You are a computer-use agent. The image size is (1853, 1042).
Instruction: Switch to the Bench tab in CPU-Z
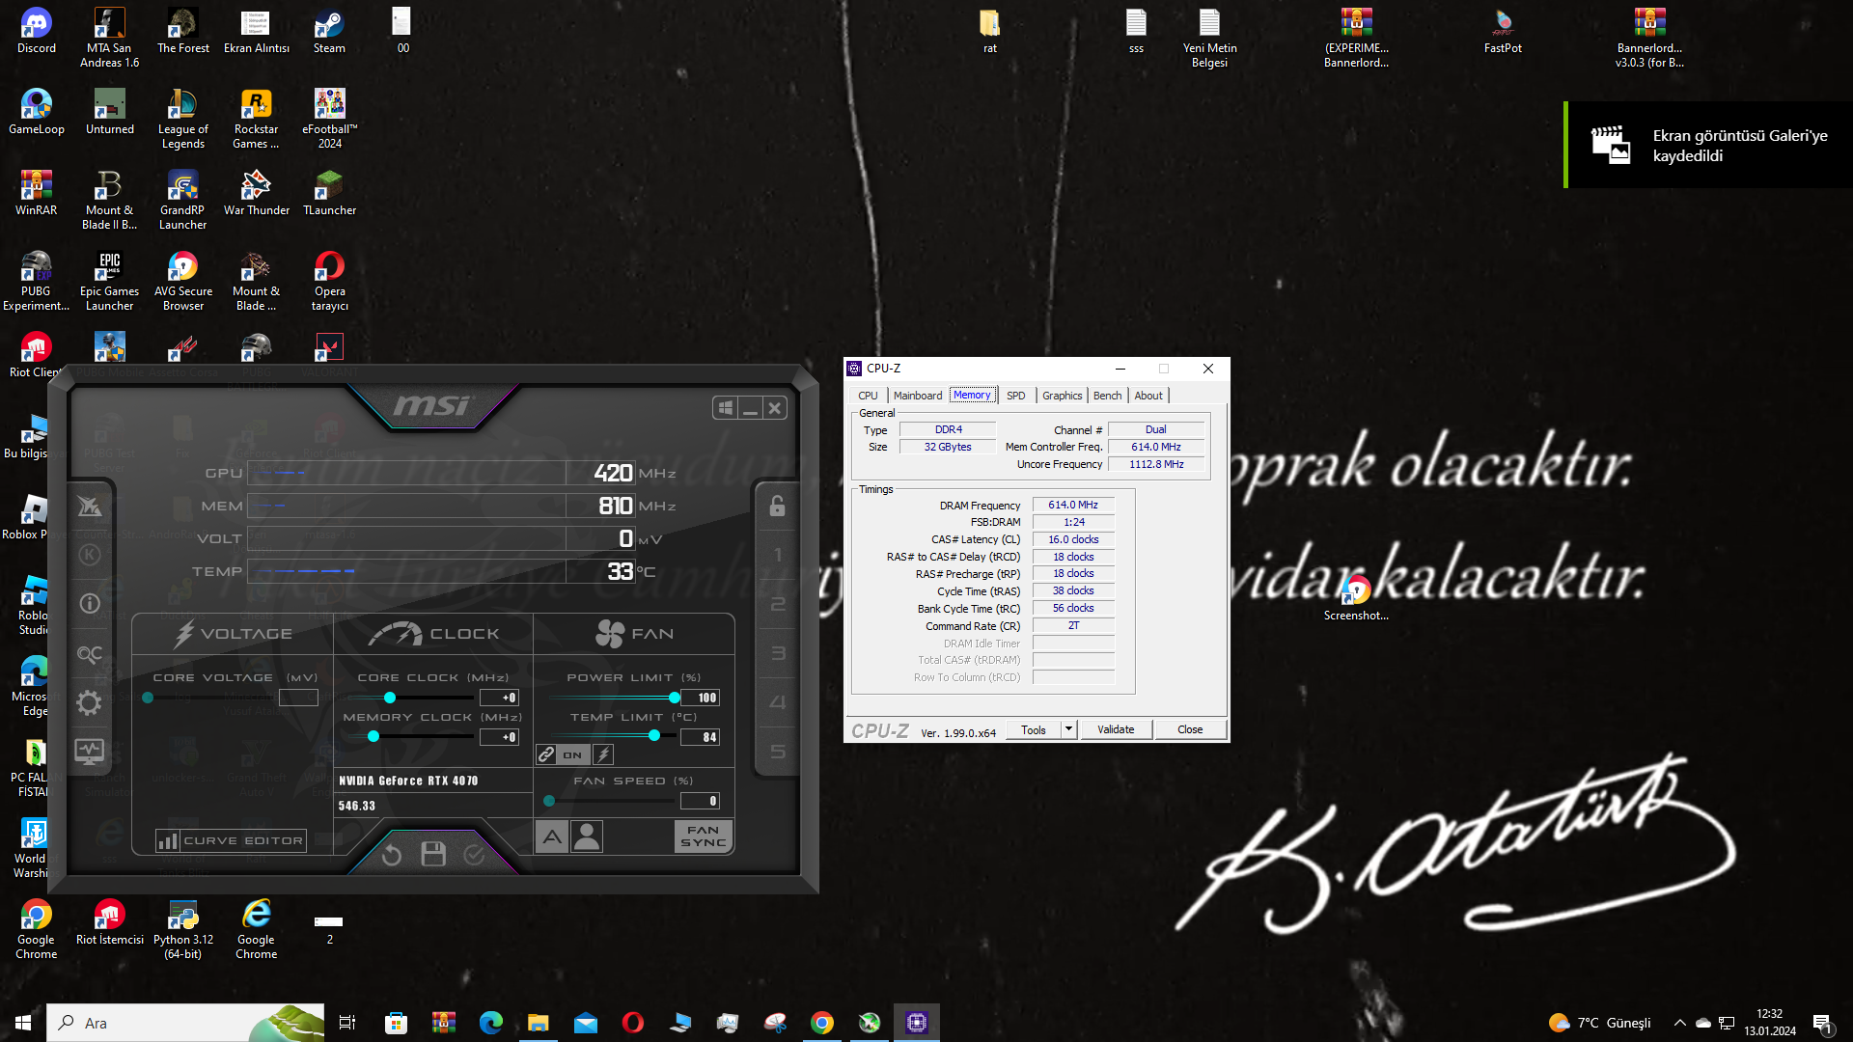(1107, 396)
